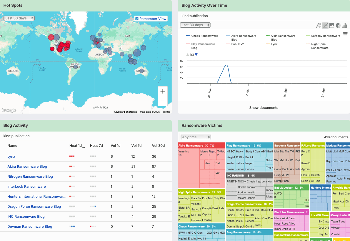Toggle Chaos Ransomware series in chart legend
The image size is (350, 241).
[202, 36]
